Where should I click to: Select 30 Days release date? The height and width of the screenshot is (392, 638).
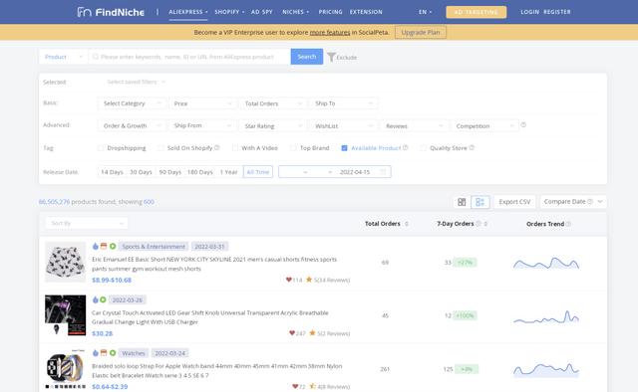(141, 172)
